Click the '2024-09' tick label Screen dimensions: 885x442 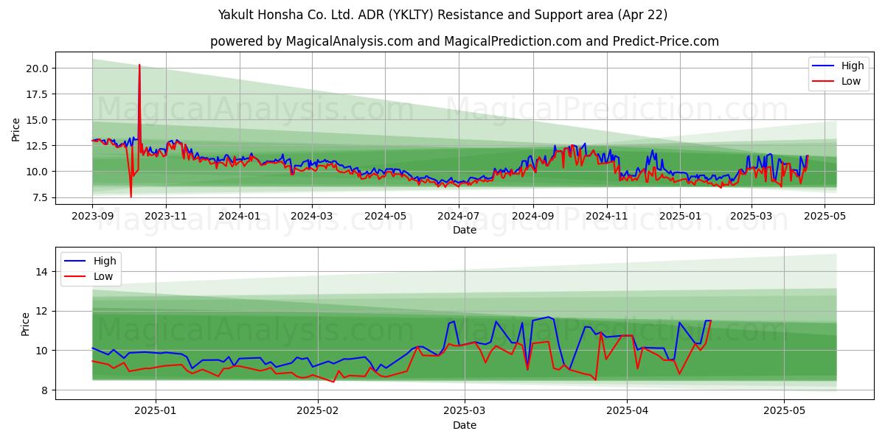point(534,217)
